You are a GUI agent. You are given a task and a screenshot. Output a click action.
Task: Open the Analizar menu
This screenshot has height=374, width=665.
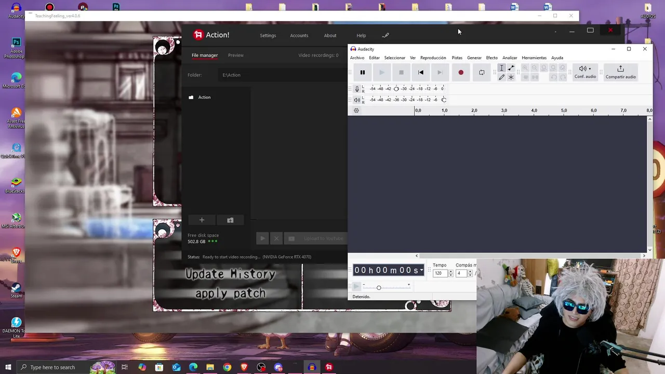coord(510,58)
